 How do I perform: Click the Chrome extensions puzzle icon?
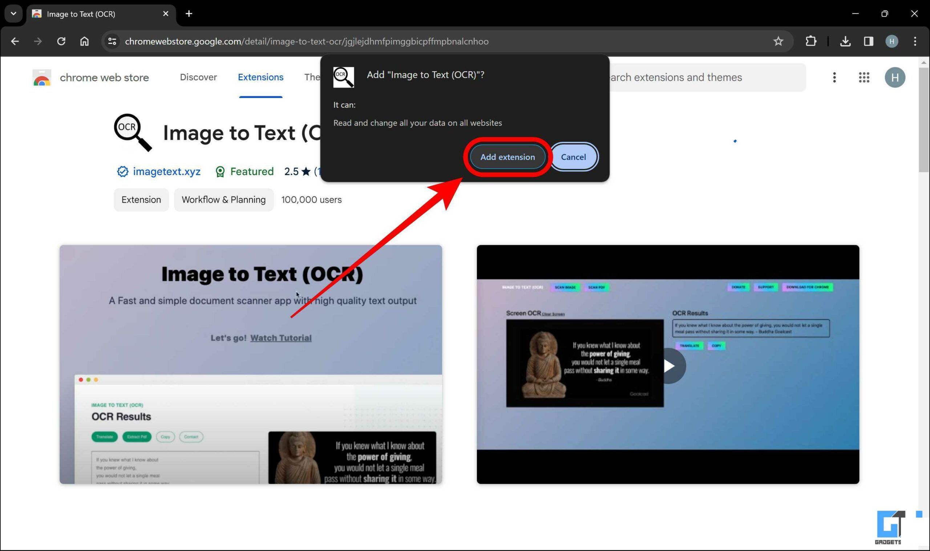click(x=811, y=41)
